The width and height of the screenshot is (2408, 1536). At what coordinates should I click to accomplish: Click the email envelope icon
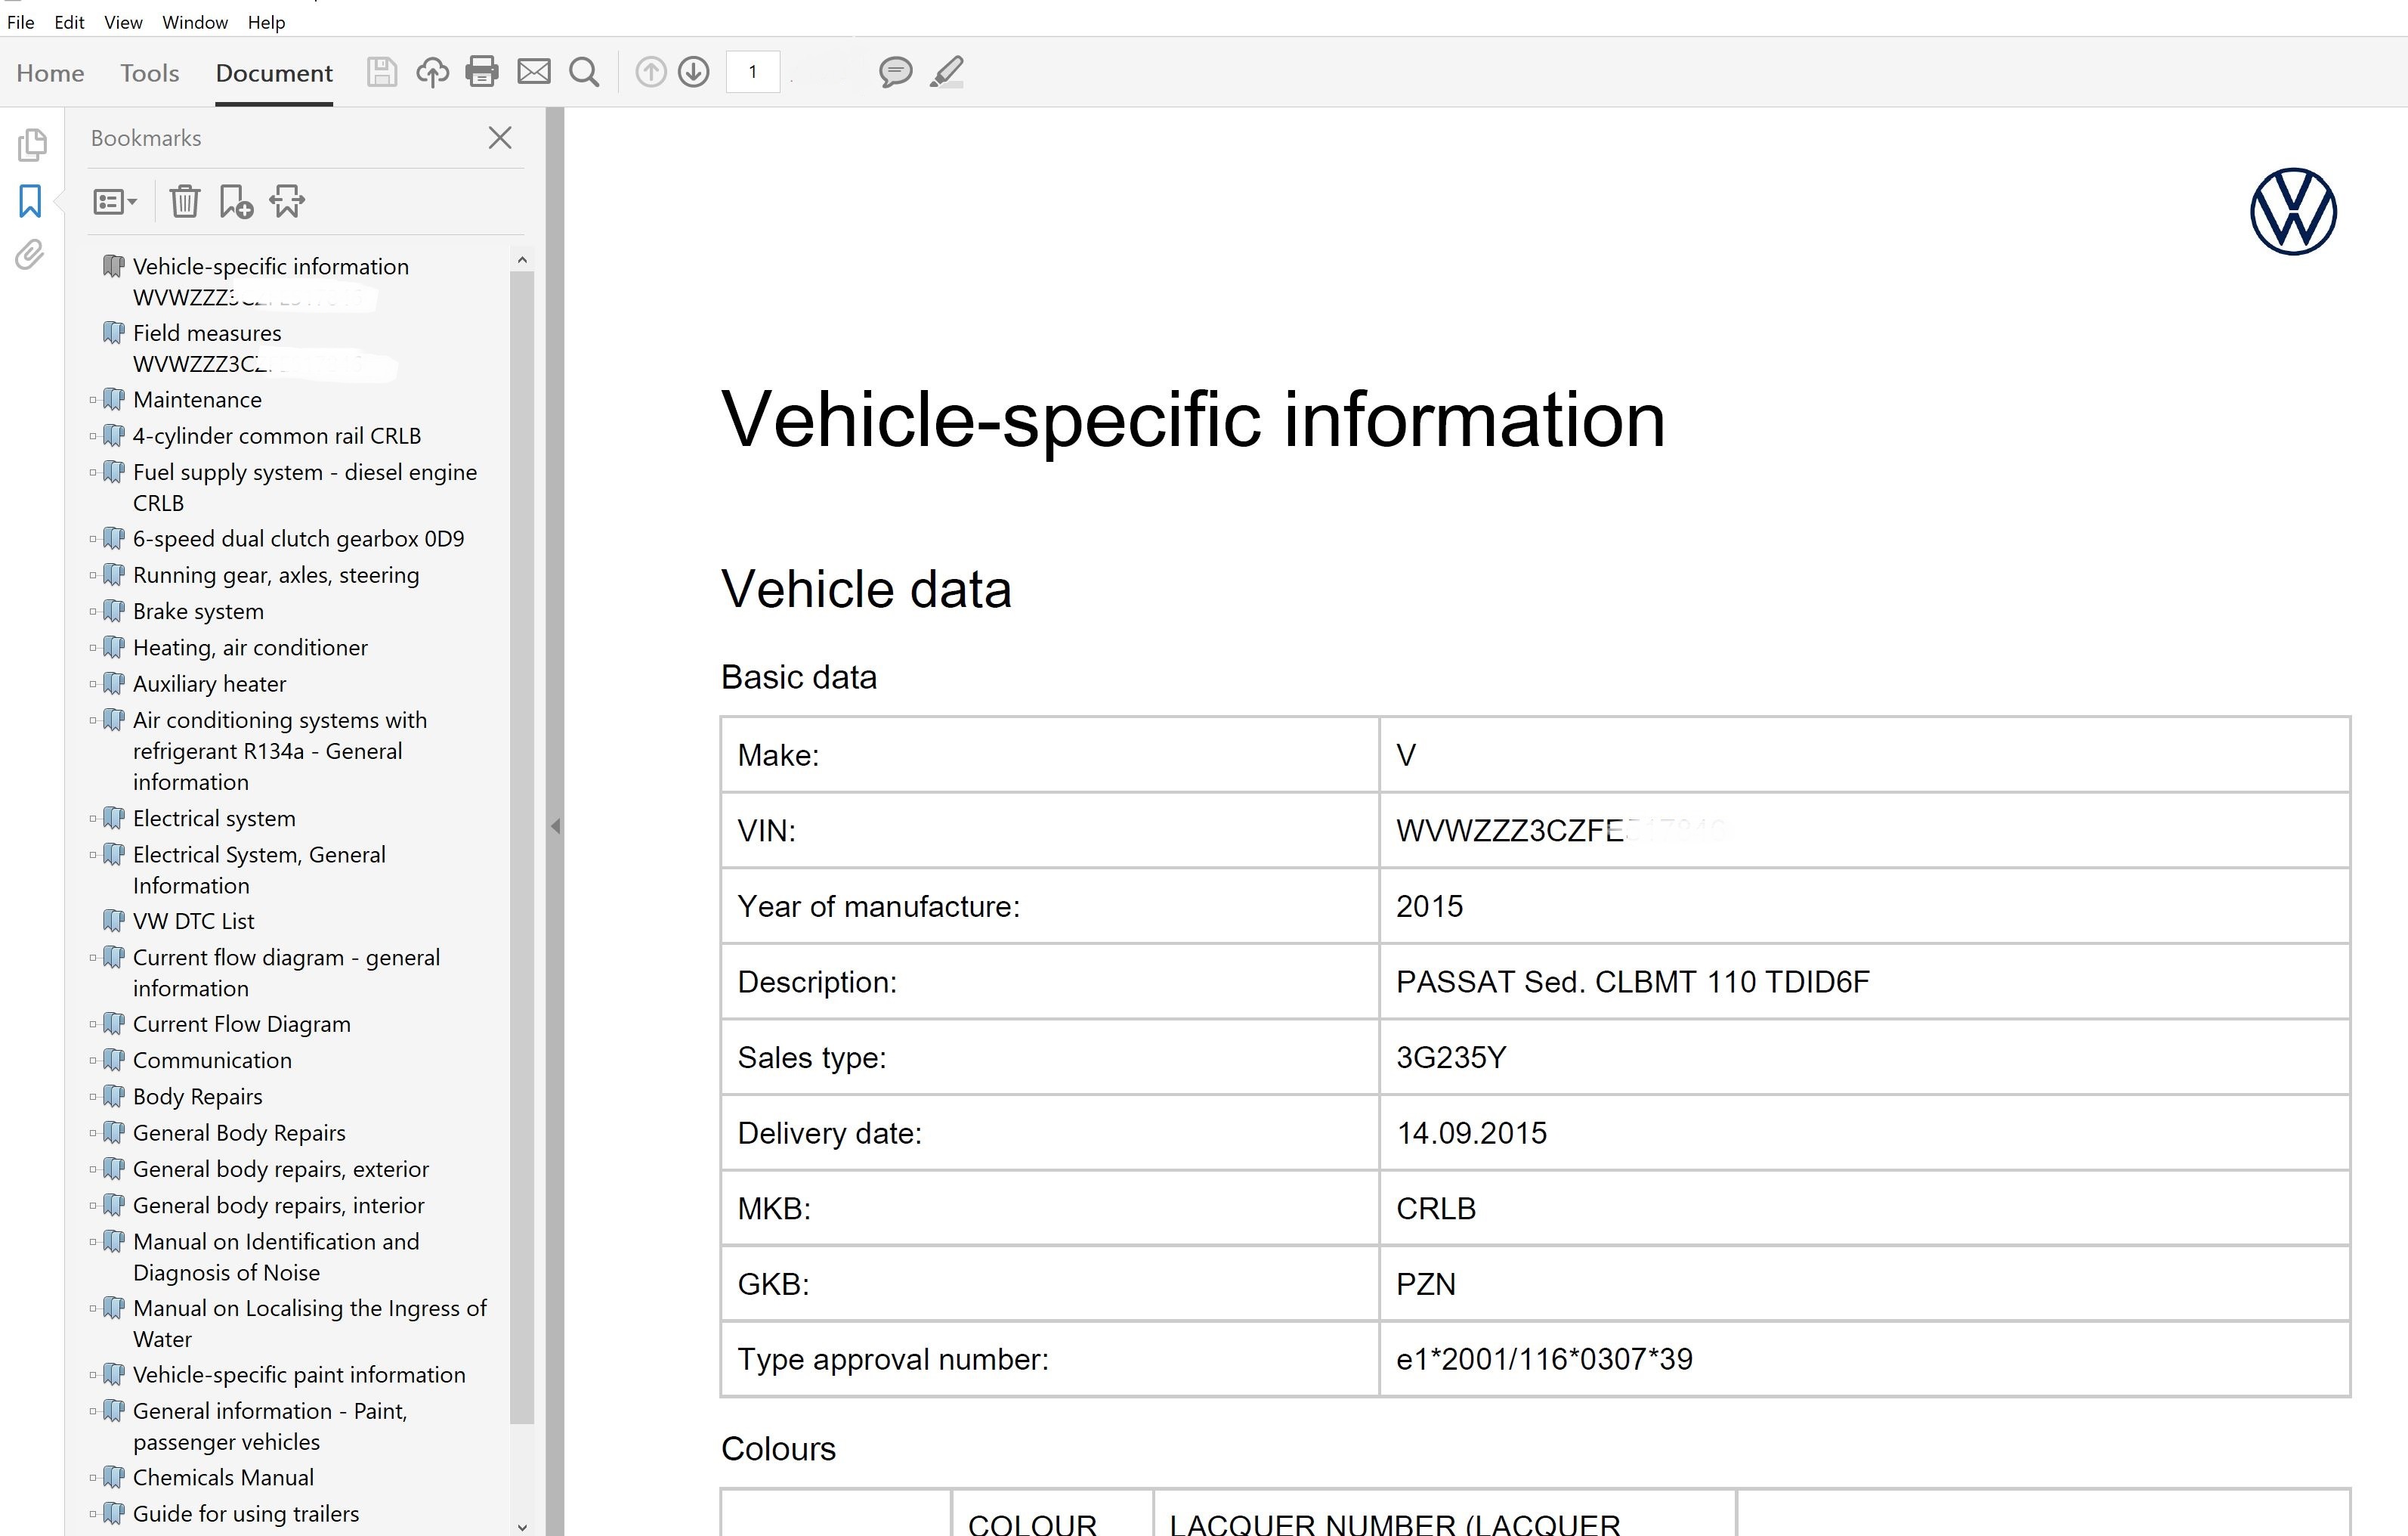(534, 72)
